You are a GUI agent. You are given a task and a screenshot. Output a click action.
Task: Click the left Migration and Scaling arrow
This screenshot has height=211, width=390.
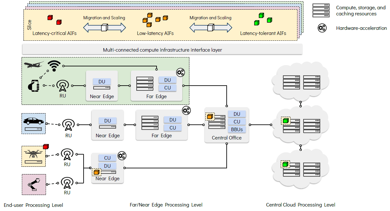[104, 28]
